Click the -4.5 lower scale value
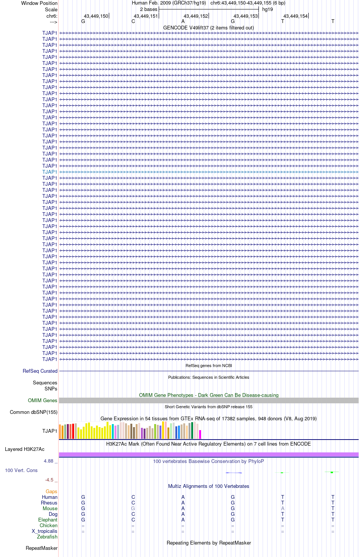The image size is (359, 557). (x=51, y=480)
